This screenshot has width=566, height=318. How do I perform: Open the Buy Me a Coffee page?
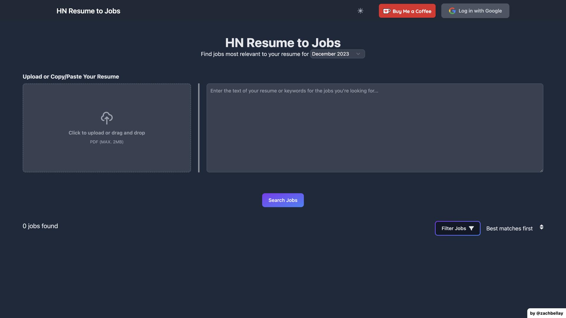tap(407, 11)
